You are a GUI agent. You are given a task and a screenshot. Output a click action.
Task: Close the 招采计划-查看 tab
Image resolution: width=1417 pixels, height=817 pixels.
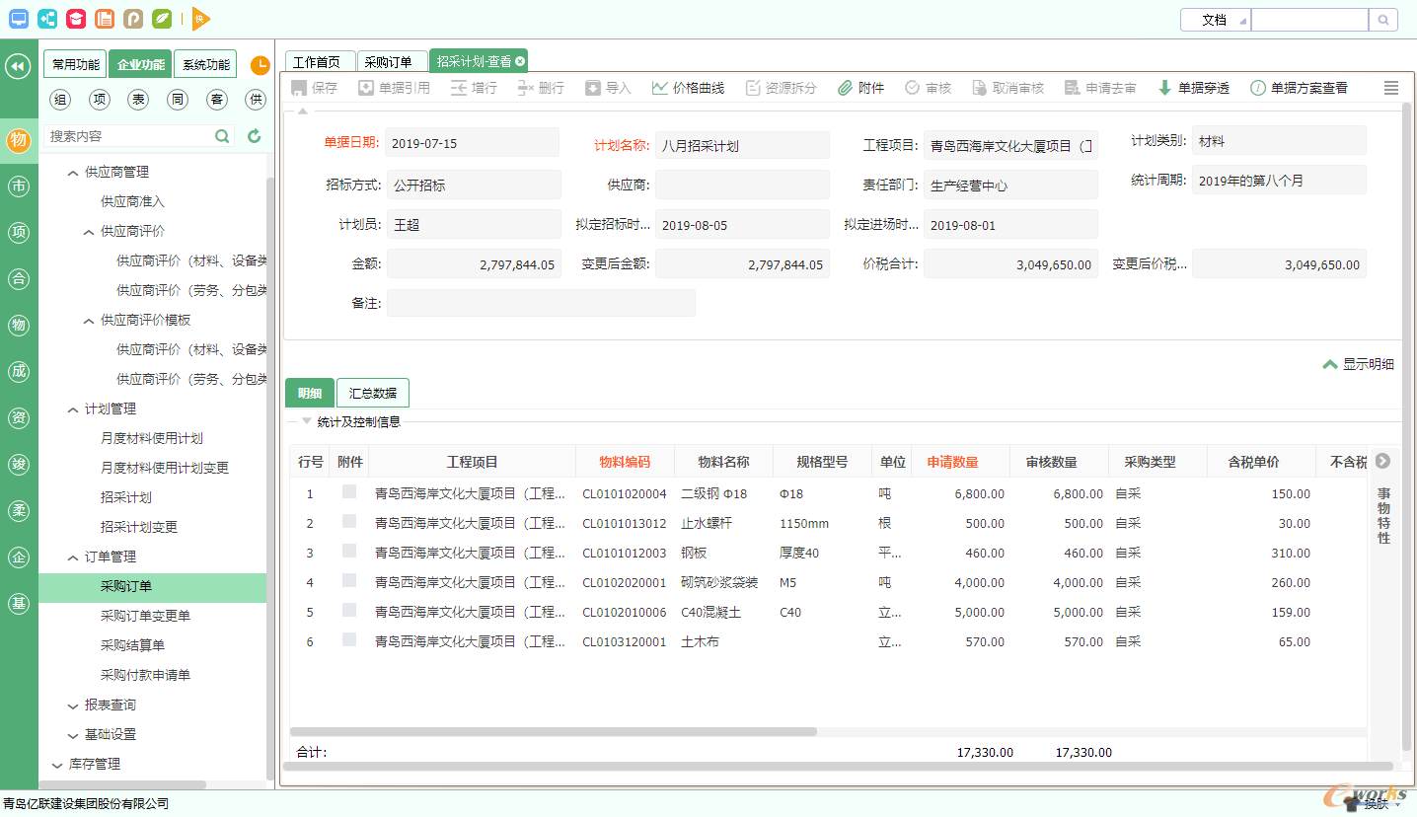point(520,61)
